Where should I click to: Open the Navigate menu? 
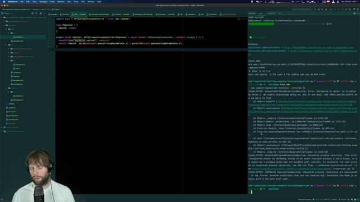tap(43, 2)
